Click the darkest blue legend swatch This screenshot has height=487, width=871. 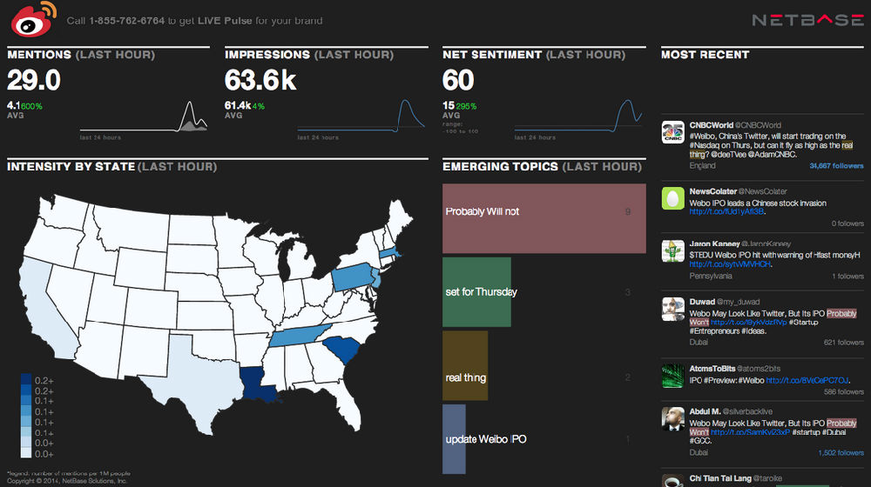(x=26, y=379)
